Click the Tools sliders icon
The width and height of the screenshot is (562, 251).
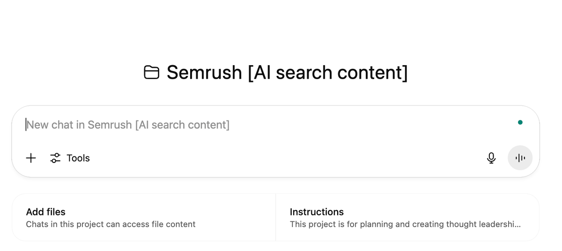(x=55, y=158)
